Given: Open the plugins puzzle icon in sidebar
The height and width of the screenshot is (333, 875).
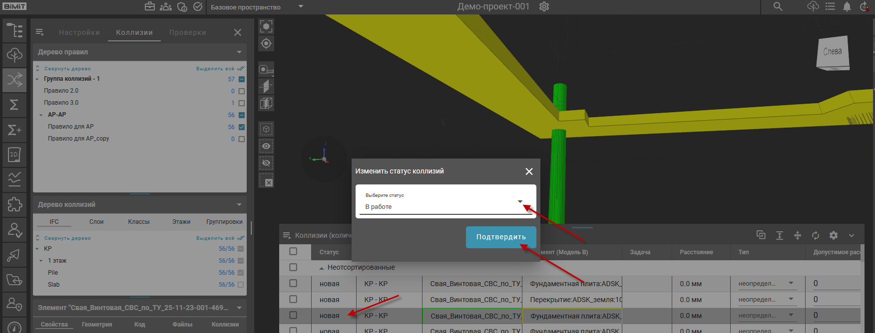Looking at the screenshot, I should 14,204.
